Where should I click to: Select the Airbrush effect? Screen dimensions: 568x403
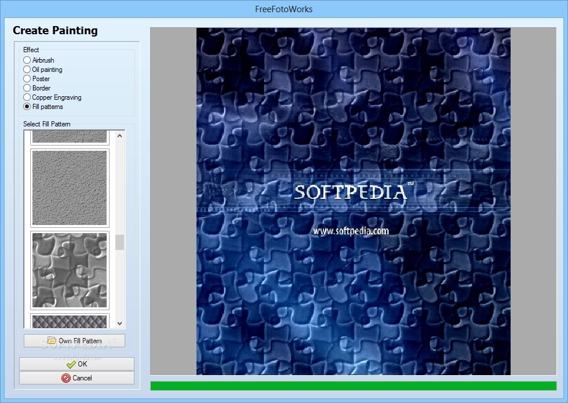pyautogui.click(x=39, y=60)
